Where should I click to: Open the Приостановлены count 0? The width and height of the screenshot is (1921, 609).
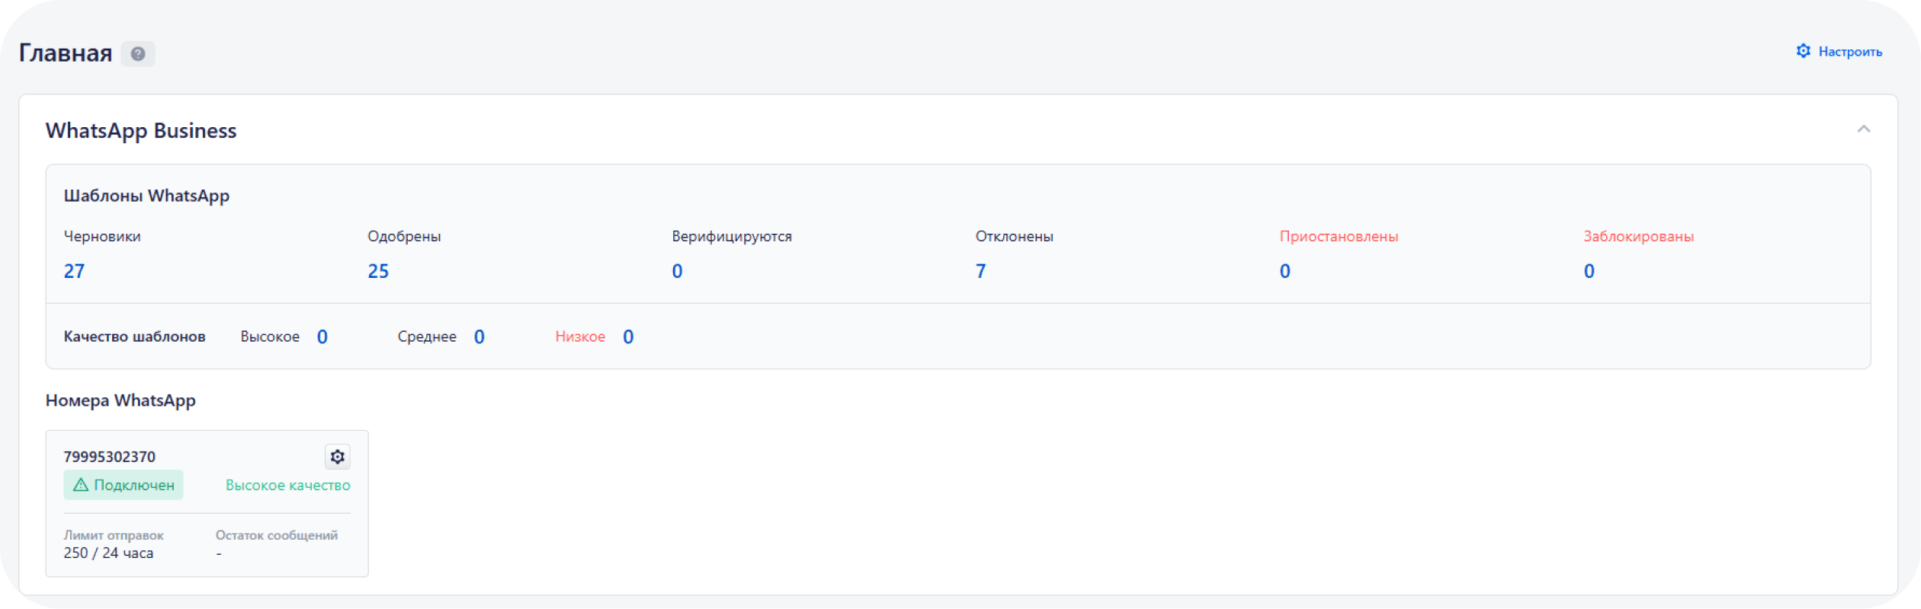1284,271
